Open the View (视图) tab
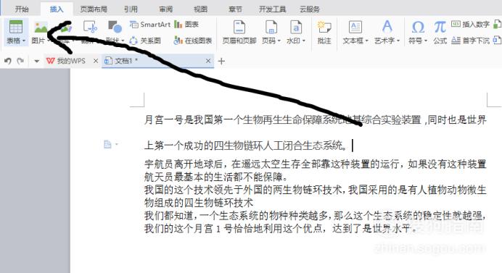Viewport: 502px width, 273px height. 200,9
